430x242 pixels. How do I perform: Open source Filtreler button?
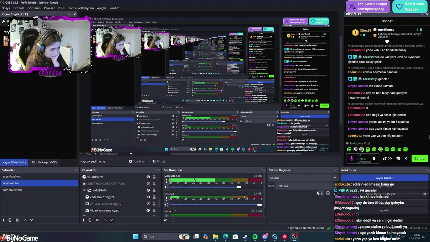click(x=160, y=161)
